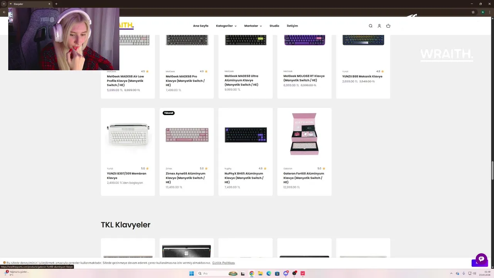The image size is (494, 278).
Task: Click the second TKL keyboard image
Action: pos(186,251)
